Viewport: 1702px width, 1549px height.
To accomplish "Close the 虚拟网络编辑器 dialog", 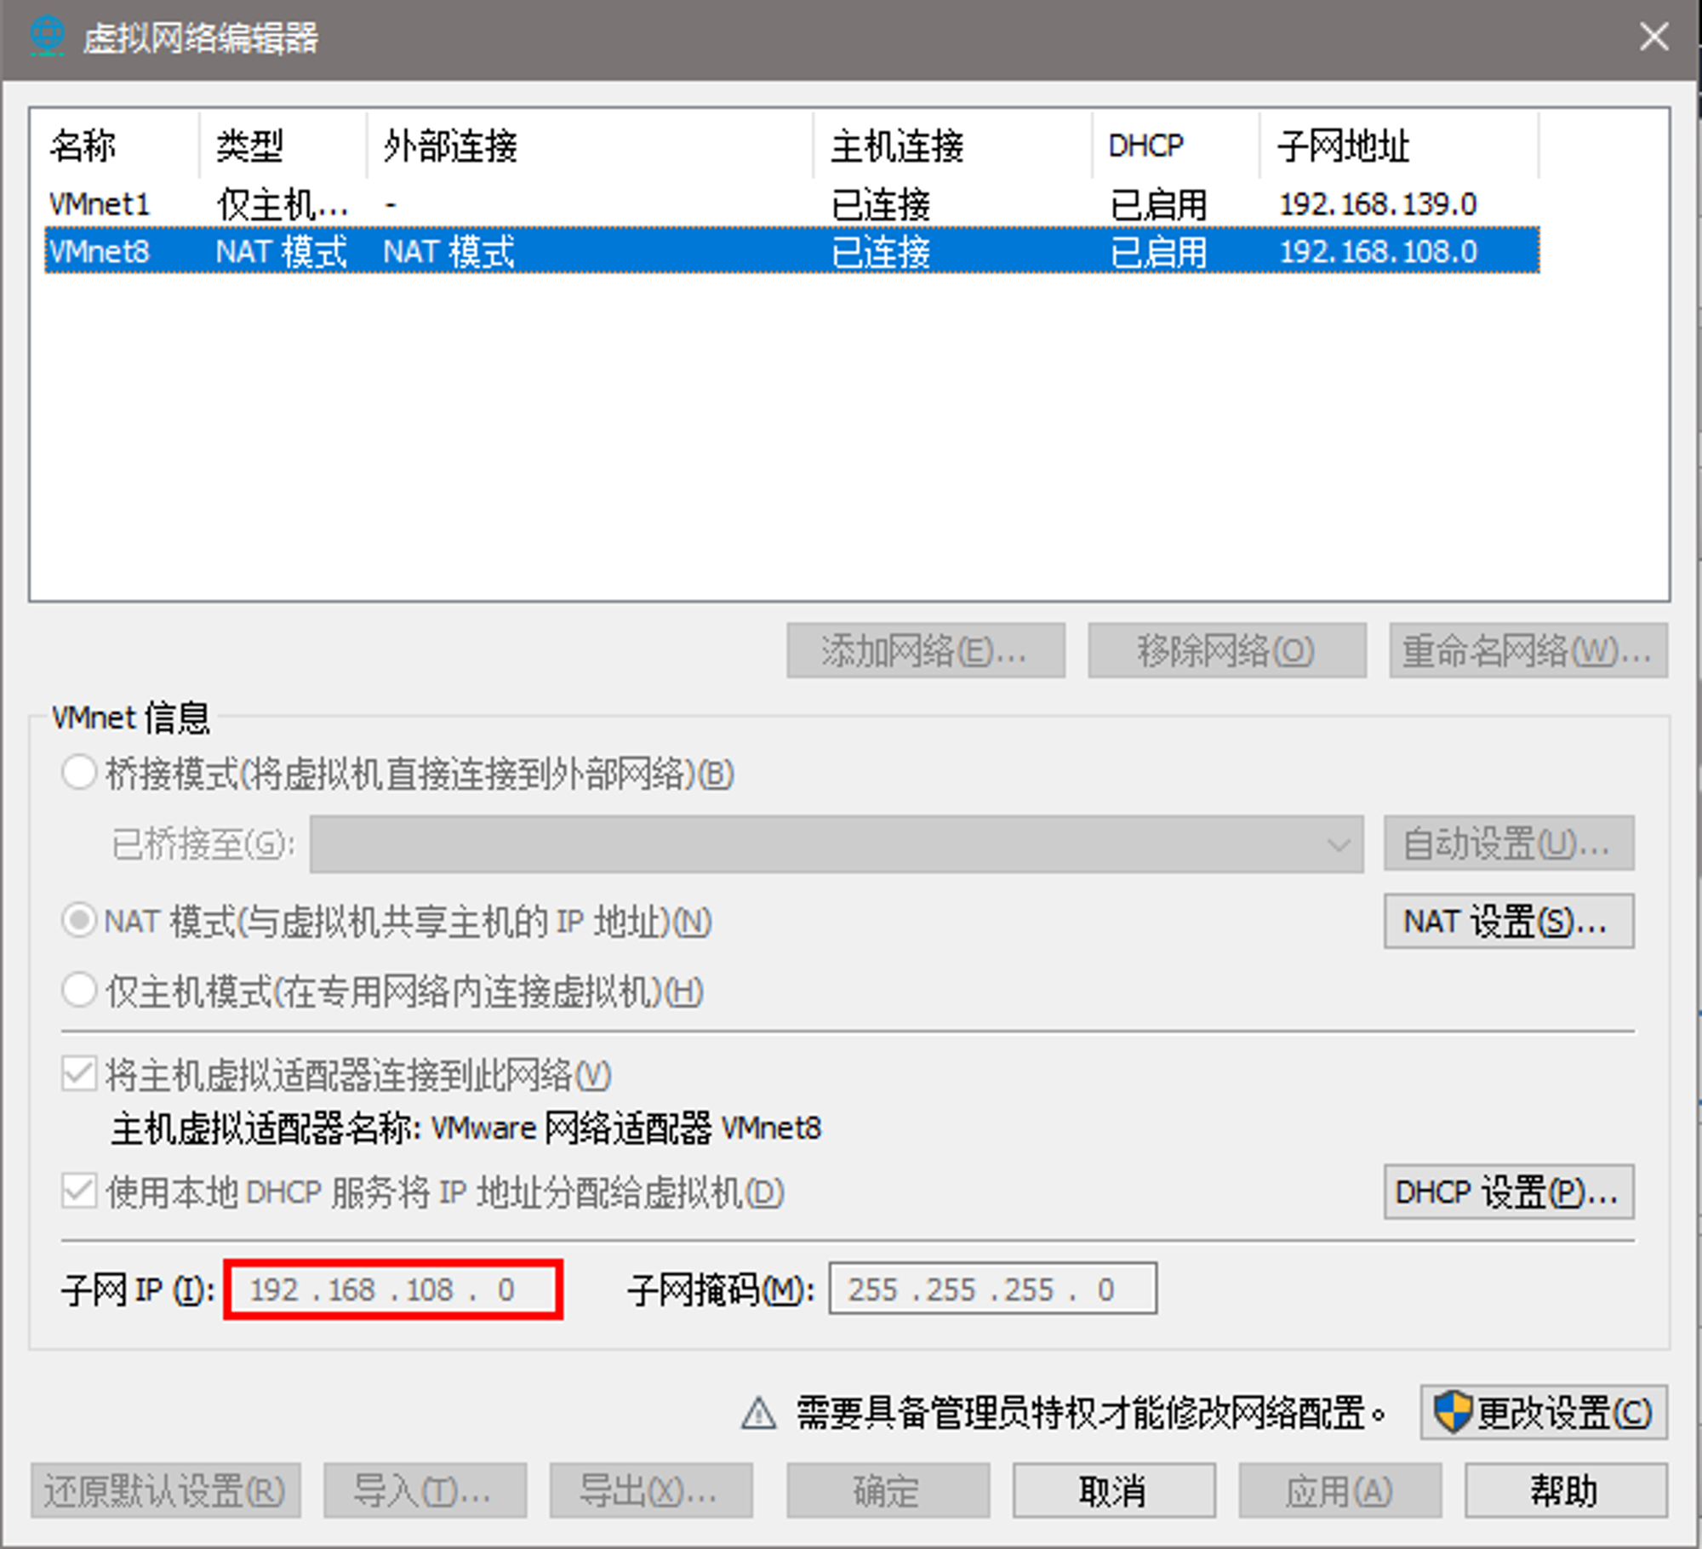I will pos(1654,37).
